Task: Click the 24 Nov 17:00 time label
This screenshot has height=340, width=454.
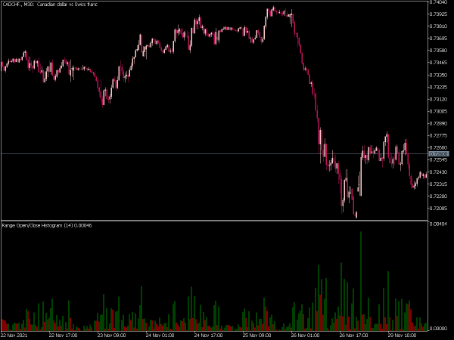Action: point(209,335)
